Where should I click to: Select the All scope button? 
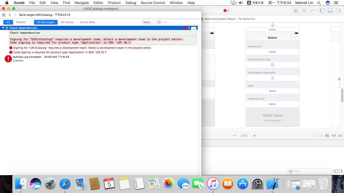[8, 22]
